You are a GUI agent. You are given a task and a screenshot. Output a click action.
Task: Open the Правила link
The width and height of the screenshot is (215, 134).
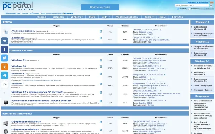click(69, 13)
